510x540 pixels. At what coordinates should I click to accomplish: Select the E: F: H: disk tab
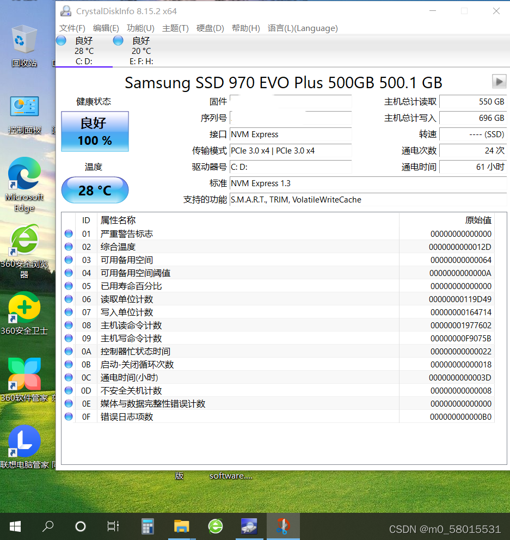(x=141, y=51)
